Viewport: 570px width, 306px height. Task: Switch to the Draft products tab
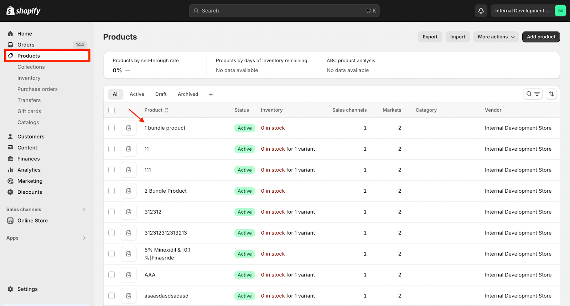[161, 94]
